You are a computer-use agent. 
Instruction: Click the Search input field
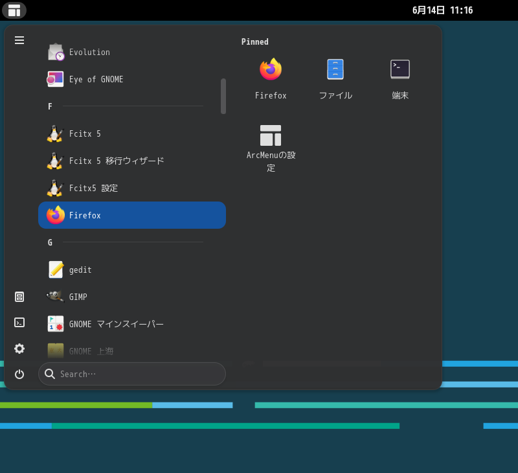(132, 374)
